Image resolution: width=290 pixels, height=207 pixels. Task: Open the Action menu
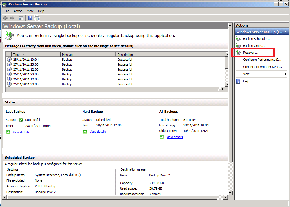point(18,11)
